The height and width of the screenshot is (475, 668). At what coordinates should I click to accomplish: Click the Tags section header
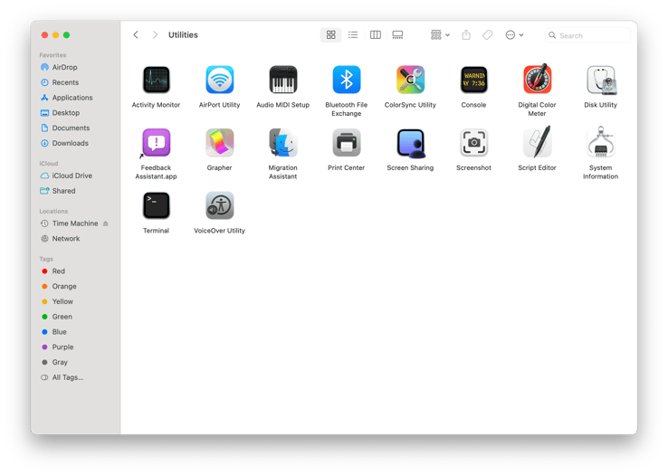tap(46, 259)
